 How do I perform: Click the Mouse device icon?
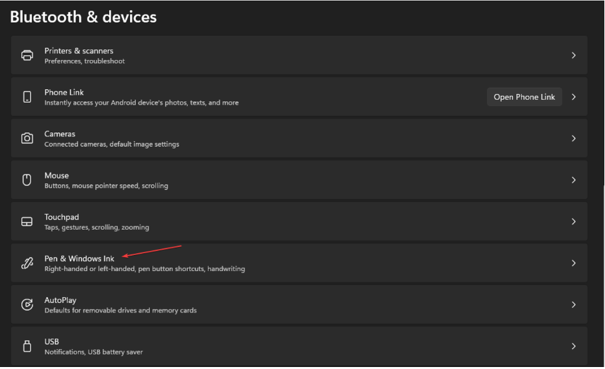click(27, 180)
